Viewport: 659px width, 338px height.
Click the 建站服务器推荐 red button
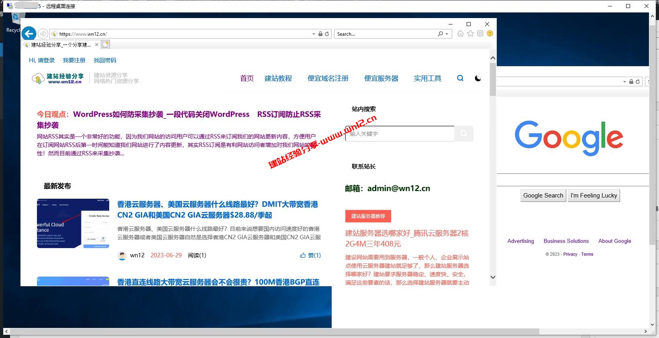(x=368, y=216)
